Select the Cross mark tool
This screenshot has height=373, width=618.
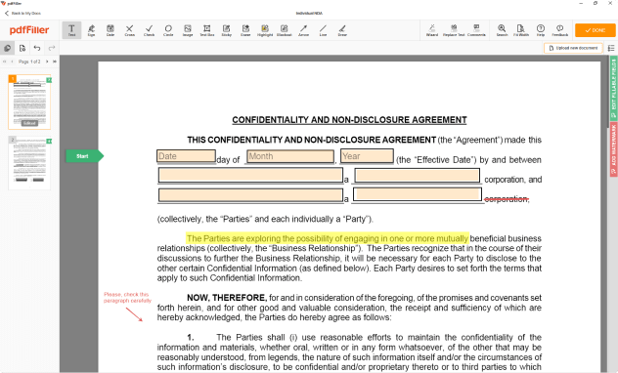(x=129, y=30)
